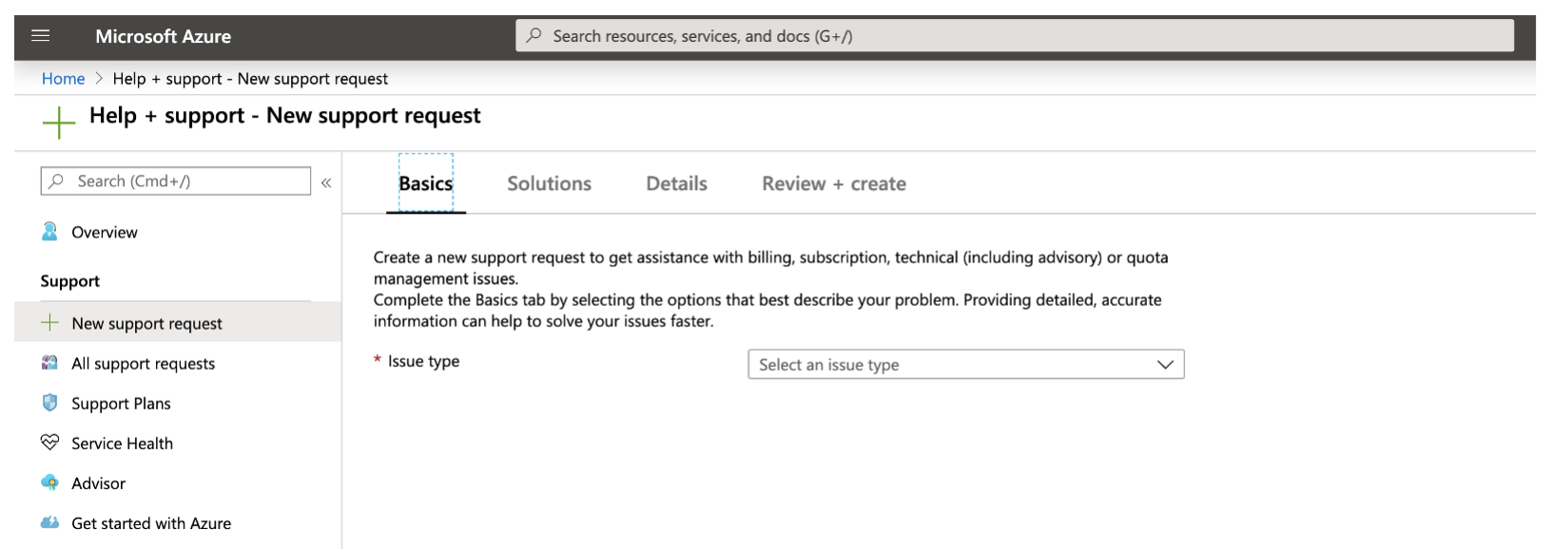Open the hamburger portal menu
The image size is (1552, 549).
click(x=41, y=36)
